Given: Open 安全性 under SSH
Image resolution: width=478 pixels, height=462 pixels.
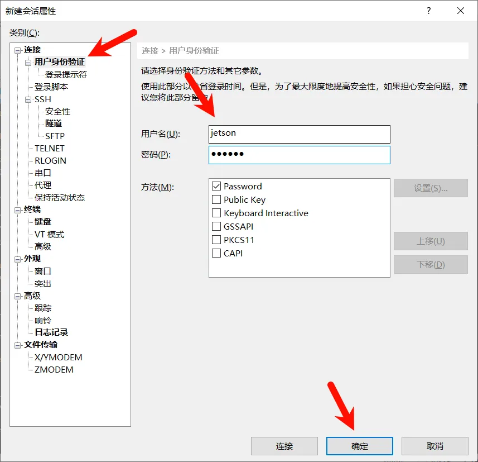Looking at the screenshot, I should [x=57, y=112].
